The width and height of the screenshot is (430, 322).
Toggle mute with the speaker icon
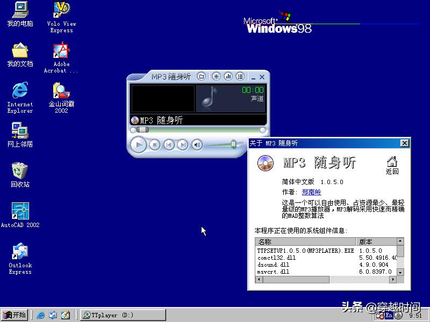[197, 144]
